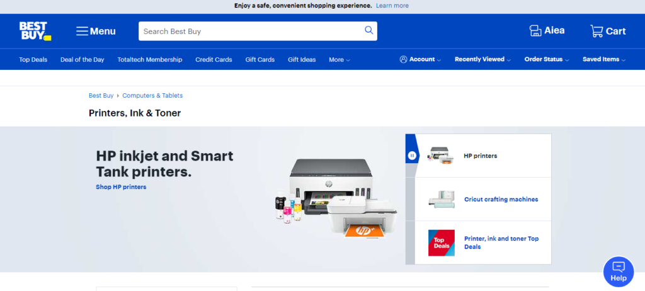
Task: Select Cricut crafting machines carousel item
Action: (483, 199)
